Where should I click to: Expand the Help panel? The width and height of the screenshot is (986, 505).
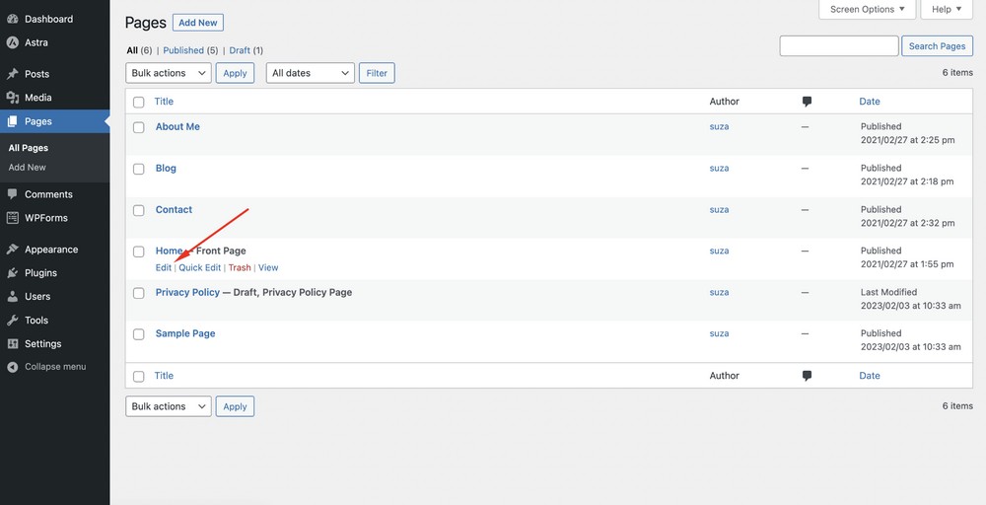[x=947, y=10]
